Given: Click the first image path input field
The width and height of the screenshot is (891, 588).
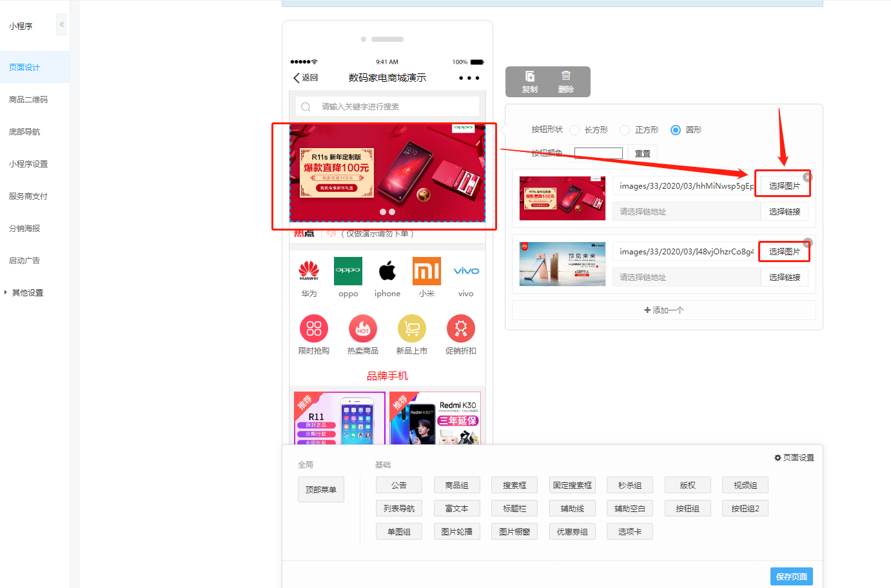Looking at the screenshot, I should click(x=687, y=186).
